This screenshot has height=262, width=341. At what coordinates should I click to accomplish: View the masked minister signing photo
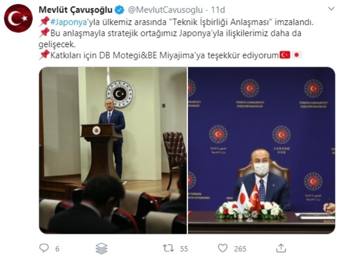point(262,150)
